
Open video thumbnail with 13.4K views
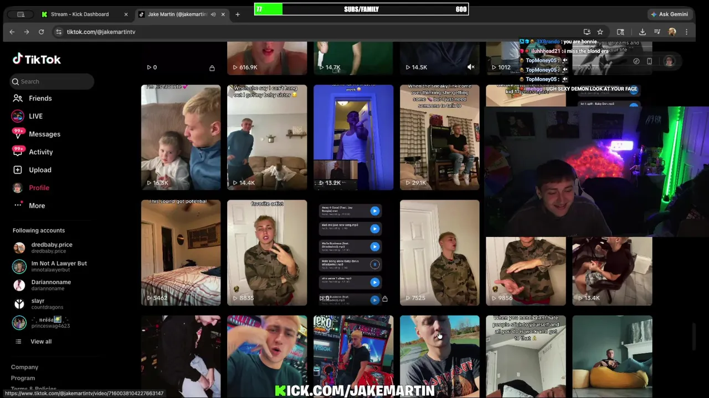tap(613, 271)
